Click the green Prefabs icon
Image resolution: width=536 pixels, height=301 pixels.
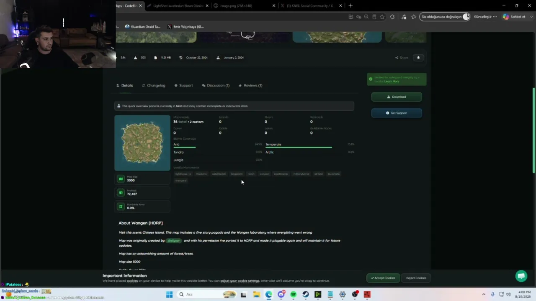[x=121, y=193]
